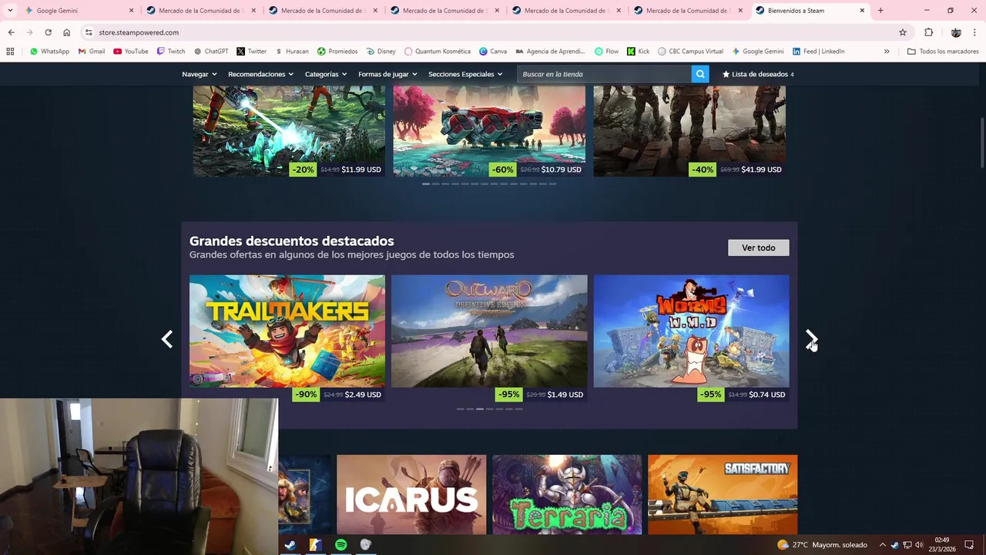Open Kick bookmark

[x=638, y=52]
